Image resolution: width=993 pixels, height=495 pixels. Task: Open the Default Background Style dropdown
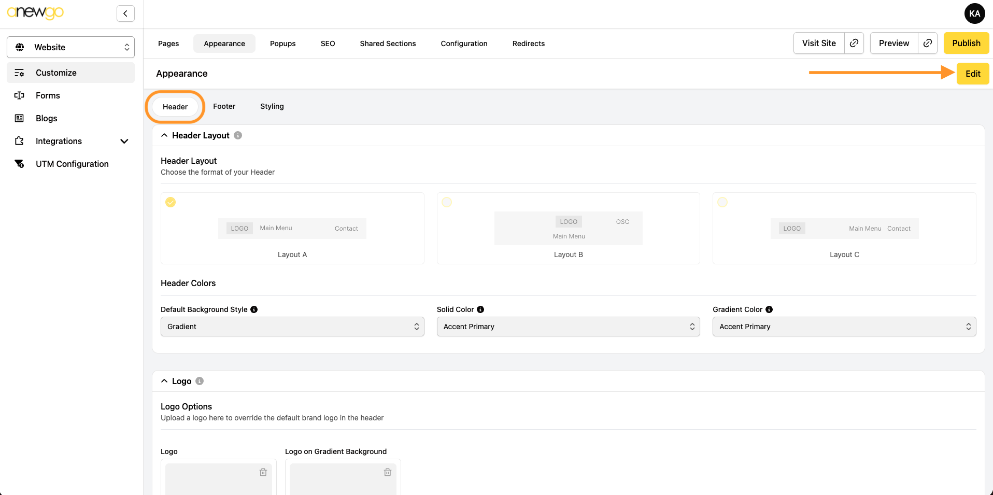pos(292,327)
